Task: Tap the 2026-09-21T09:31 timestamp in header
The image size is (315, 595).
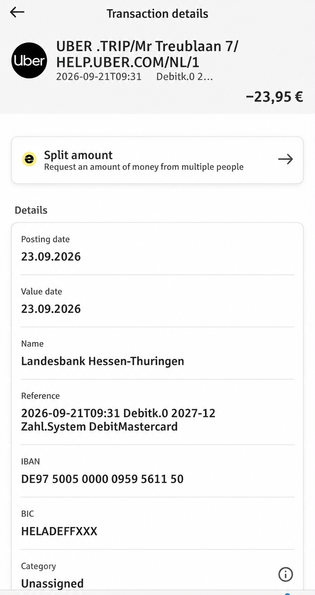Action: pos(99,77)
